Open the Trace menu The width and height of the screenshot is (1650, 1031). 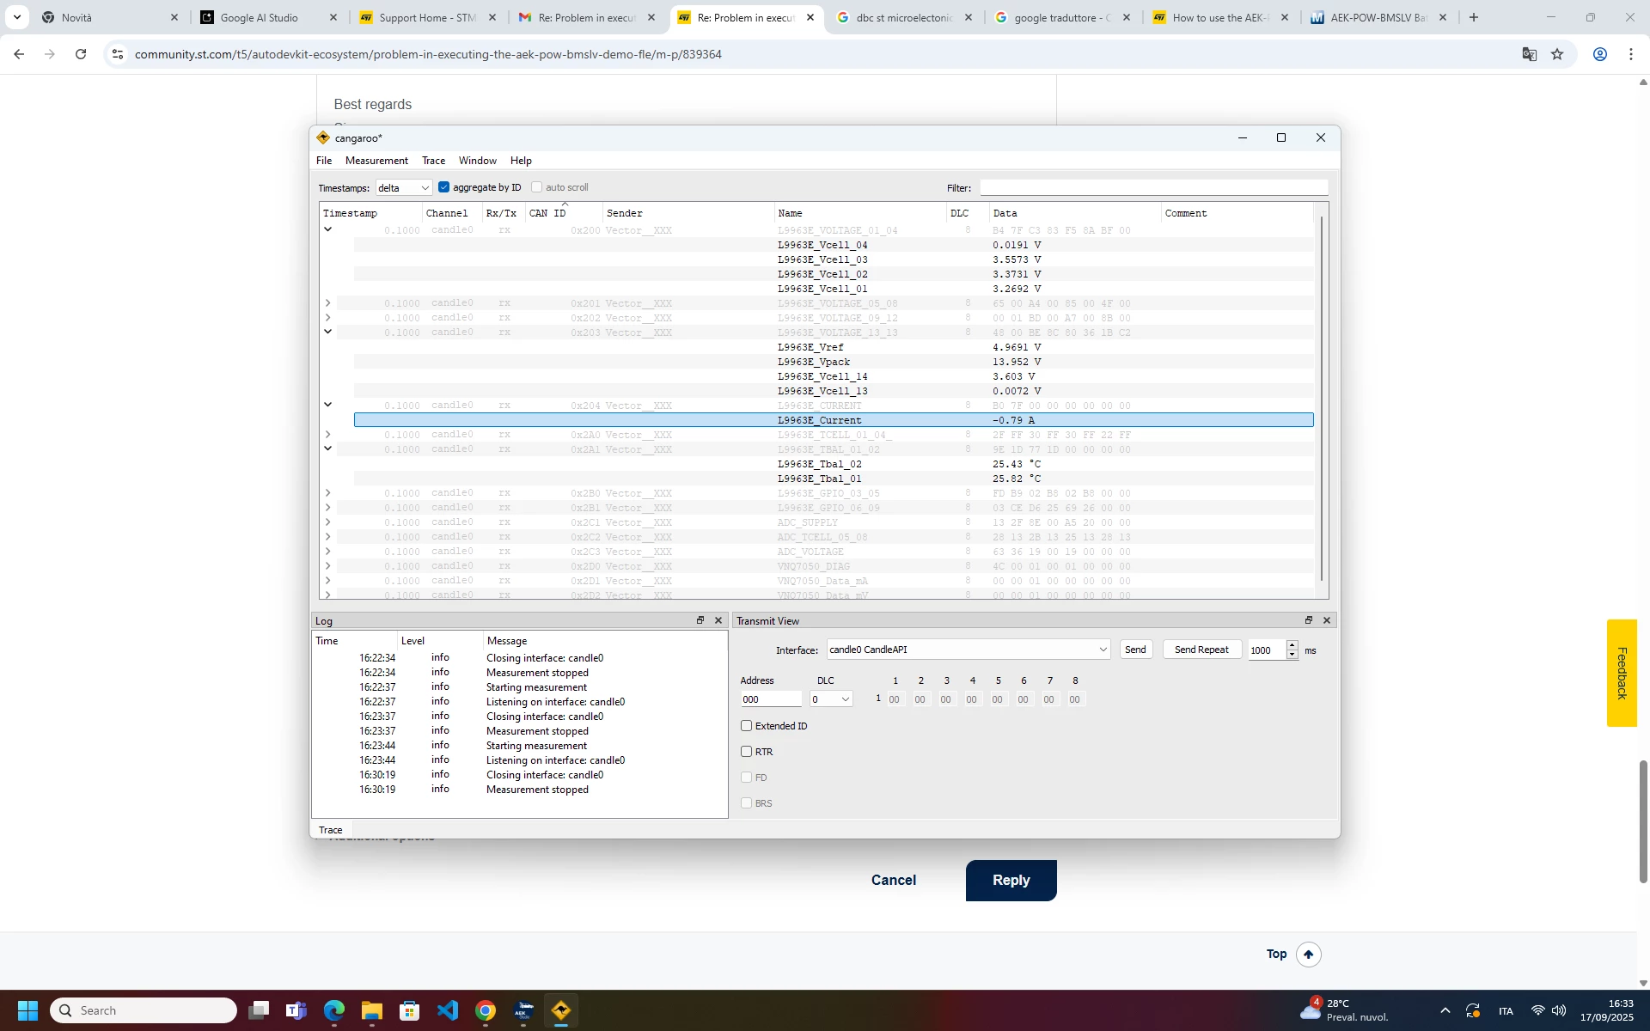434,161
